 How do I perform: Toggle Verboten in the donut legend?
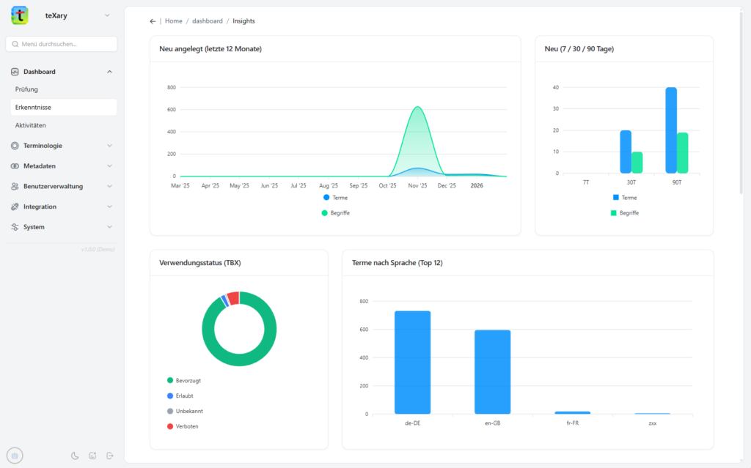click(180, 426)
